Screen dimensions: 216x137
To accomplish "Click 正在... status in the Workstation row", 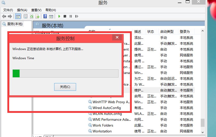I will [152, 131].
